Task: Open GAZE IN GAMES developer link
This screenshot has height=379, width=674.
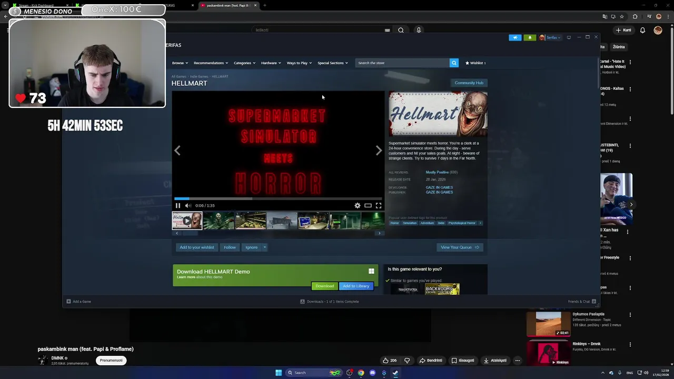Action: 439,187
